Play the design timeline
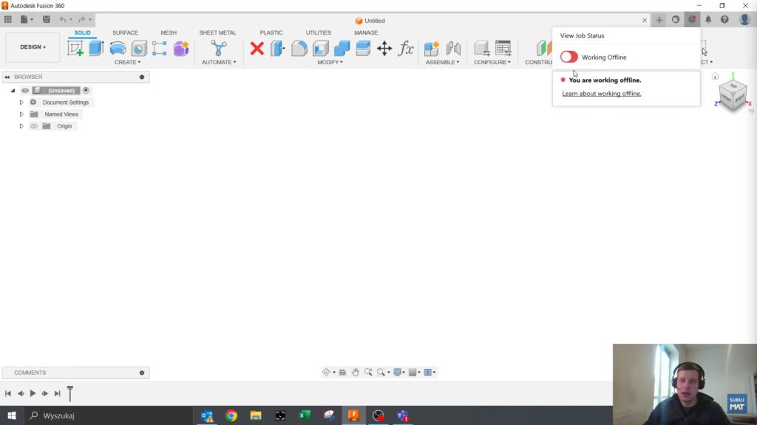 (33, 393)
